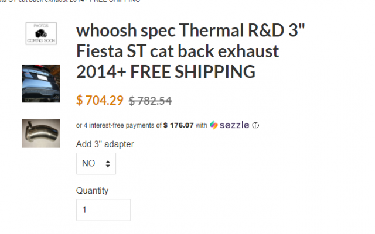
Task: Click the camera icon in first thumbnail
Action: (41, 33)
